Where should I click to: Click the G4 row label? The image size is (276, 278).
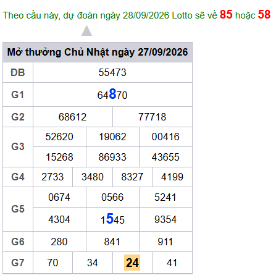coord(18,177)
